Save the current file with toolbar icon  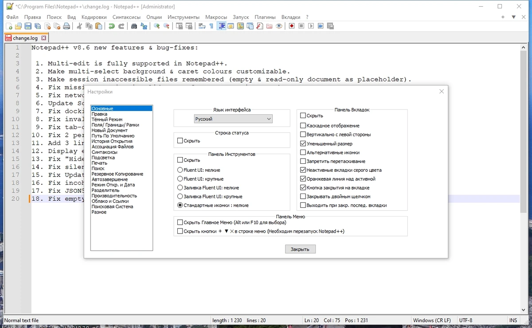click(x=28, y=26)
